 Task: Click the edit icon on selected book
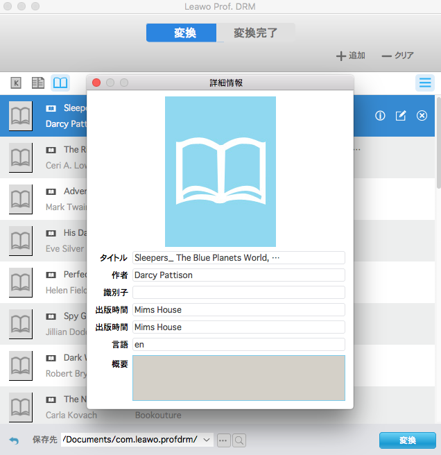coord(401,116)
